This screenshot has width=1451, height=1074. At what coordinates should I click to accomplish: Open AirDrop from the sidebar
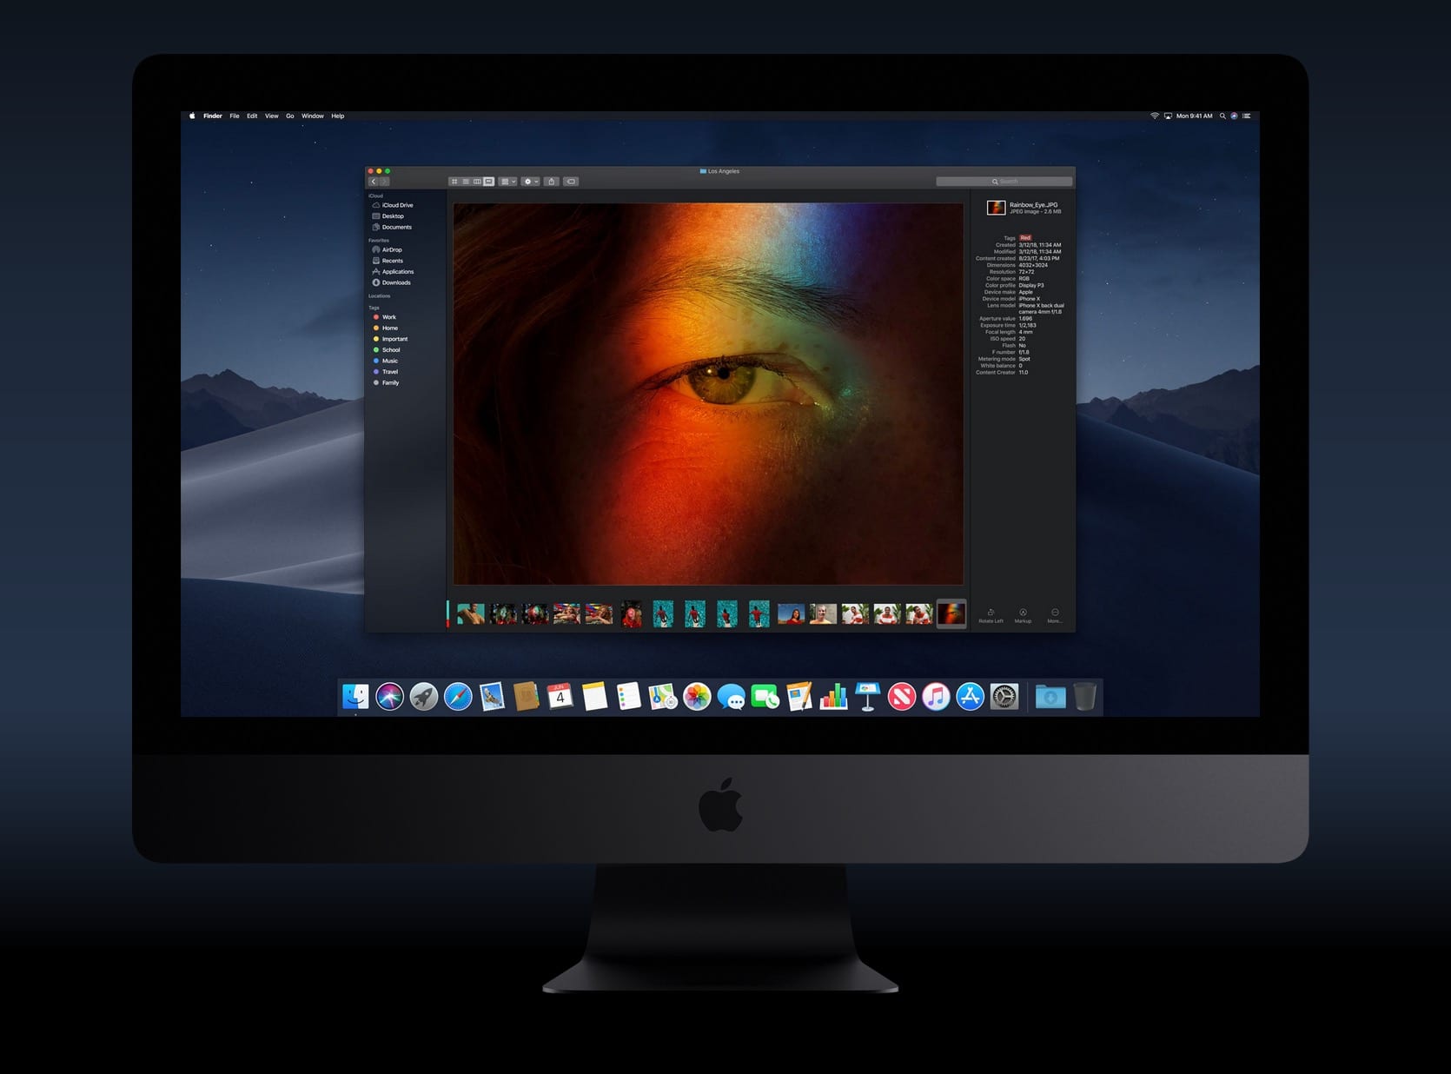point(387,250)
